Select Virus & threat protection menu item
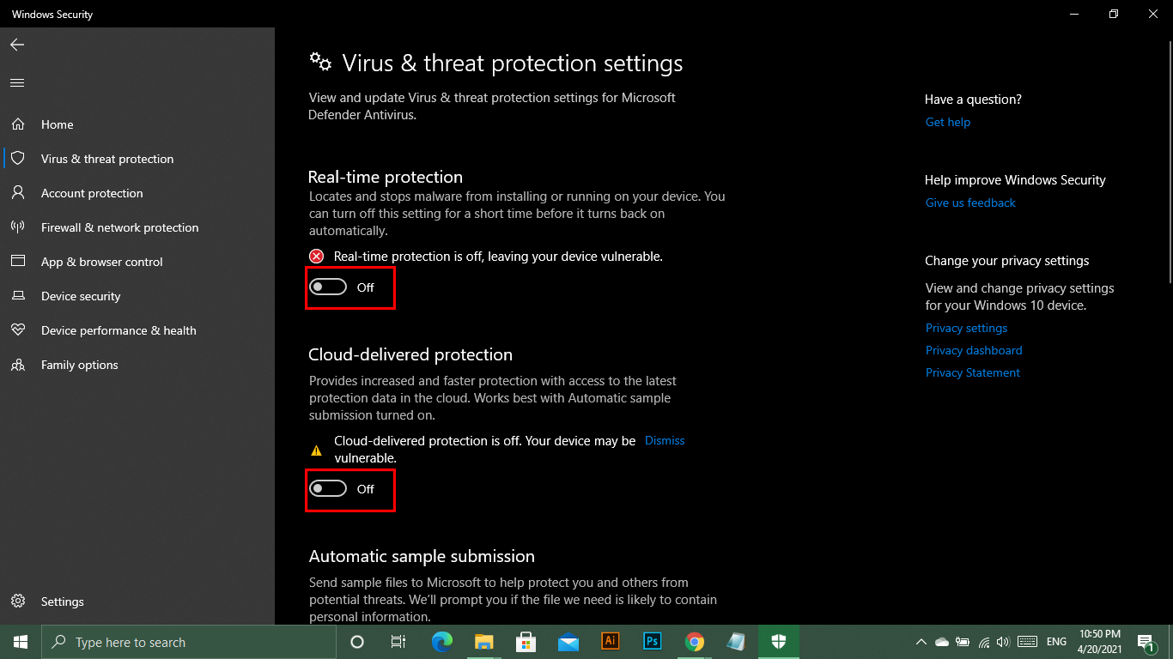 coord(107,159)
